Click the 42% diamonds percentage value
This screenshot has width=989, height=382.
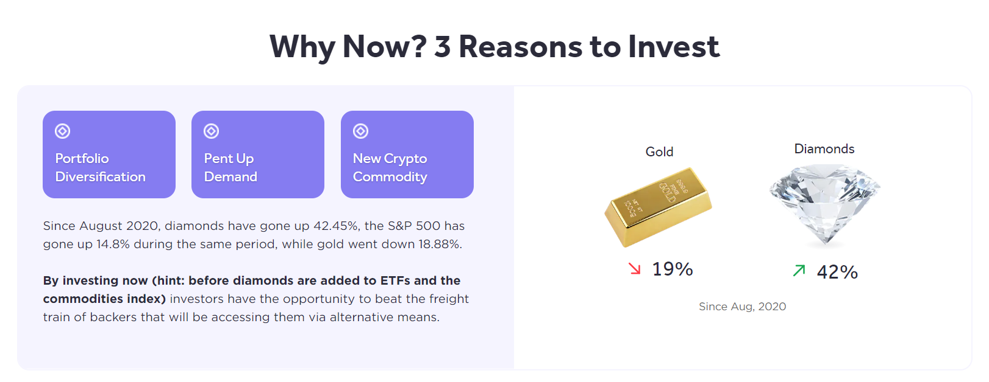(838, 272)
